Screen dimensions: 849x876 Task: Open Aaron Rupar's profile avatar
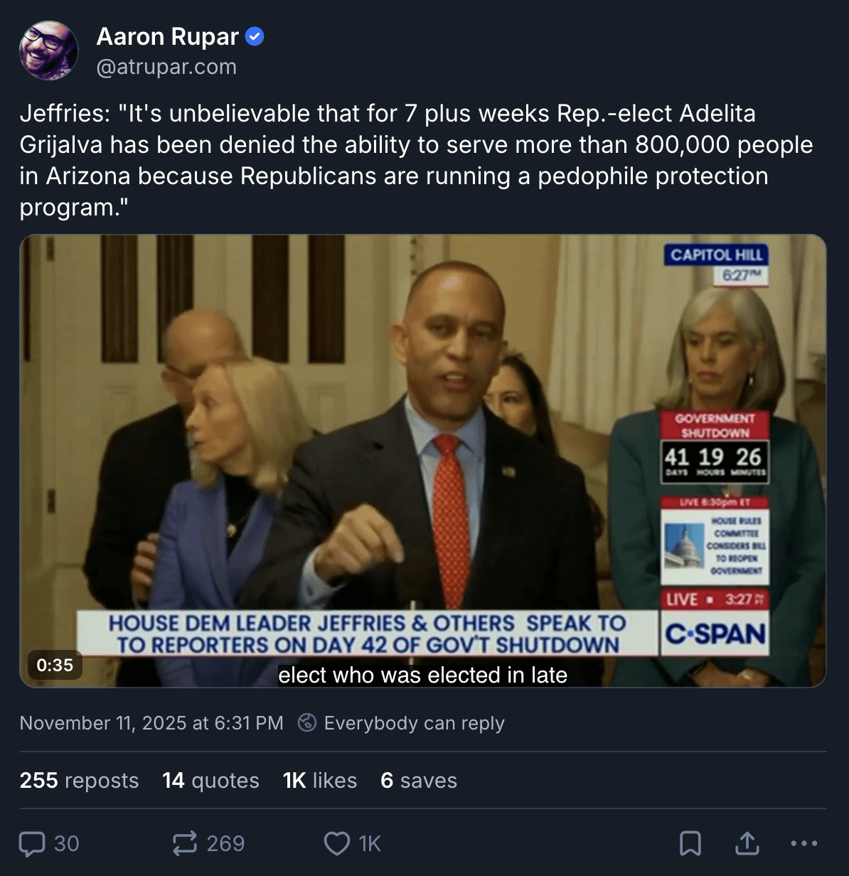49,50
